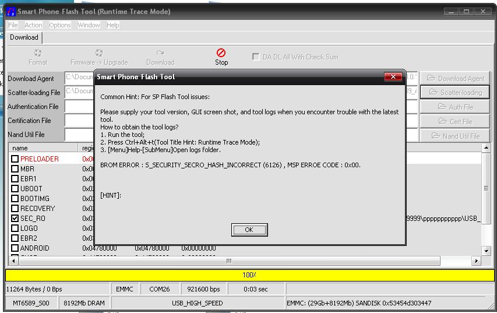The width and height of the screenshot is (497, 313).
Task: Click the Scatter-loading folder button
Action: (x=455, y=92)
